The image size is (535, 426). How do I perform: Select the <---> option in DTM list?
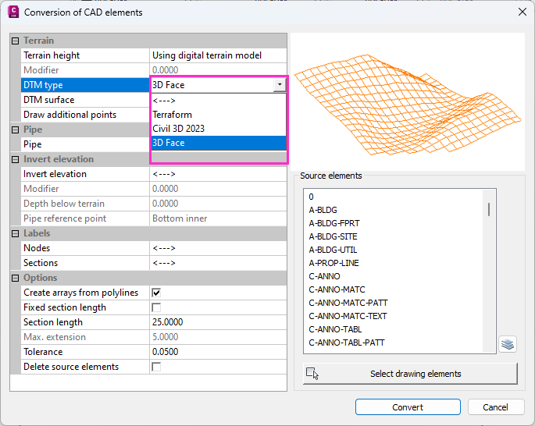coord(219,101)
